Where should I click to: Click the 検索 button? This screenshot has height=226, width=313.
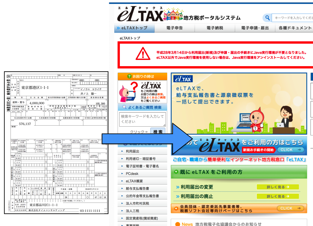pos(158,132)
